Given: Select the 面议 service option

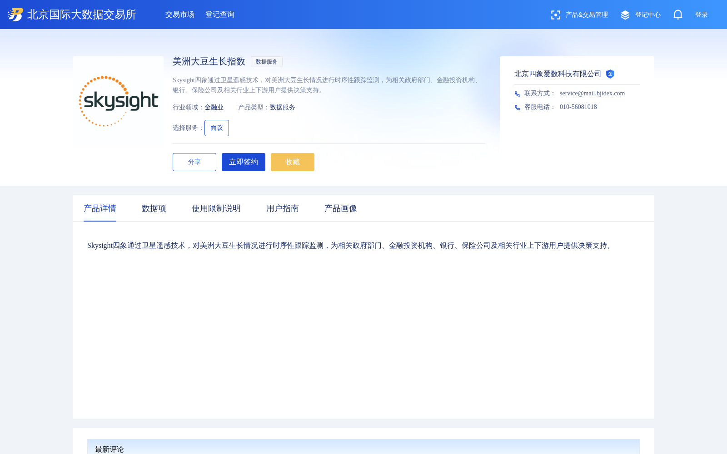Looking at the screenshot, I should [x=217, y=128].
